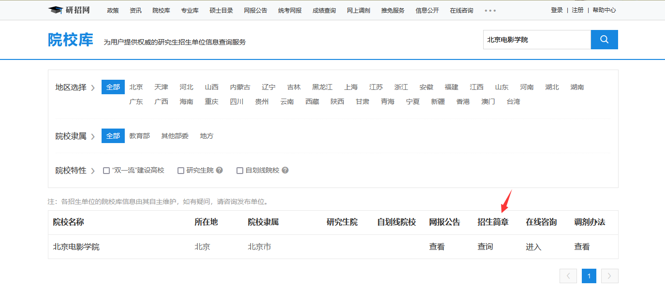Filter affiliation by 其他部委
The image size is (665, 289).
pos(175,136)
